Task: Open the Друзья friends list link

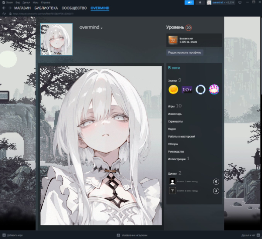Action: tap(174, 173)
